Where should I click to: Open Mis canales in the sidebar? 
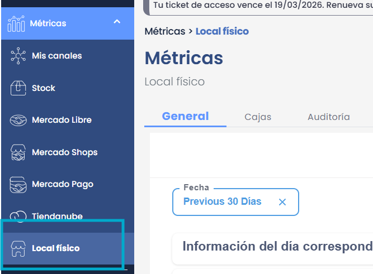pos(57,56)
